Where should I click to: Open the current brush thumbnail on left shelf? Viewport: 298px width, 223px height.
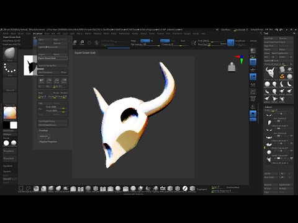[10, 54]
